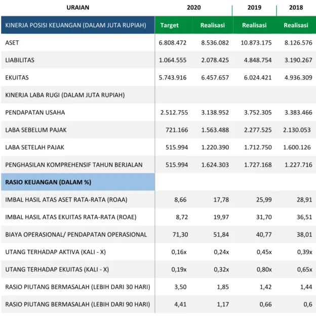Click the LIABILITAS value 3.190.267
The image size is (316, 316).
(298, 60)
